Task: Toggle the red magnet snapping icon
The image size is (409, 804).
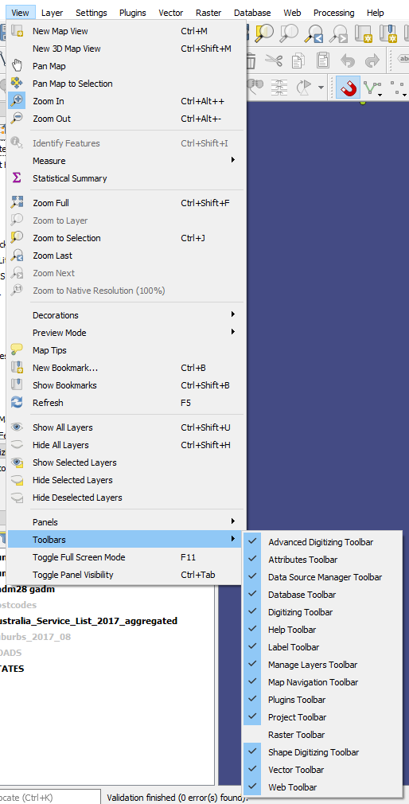Action: click(349, 88)
